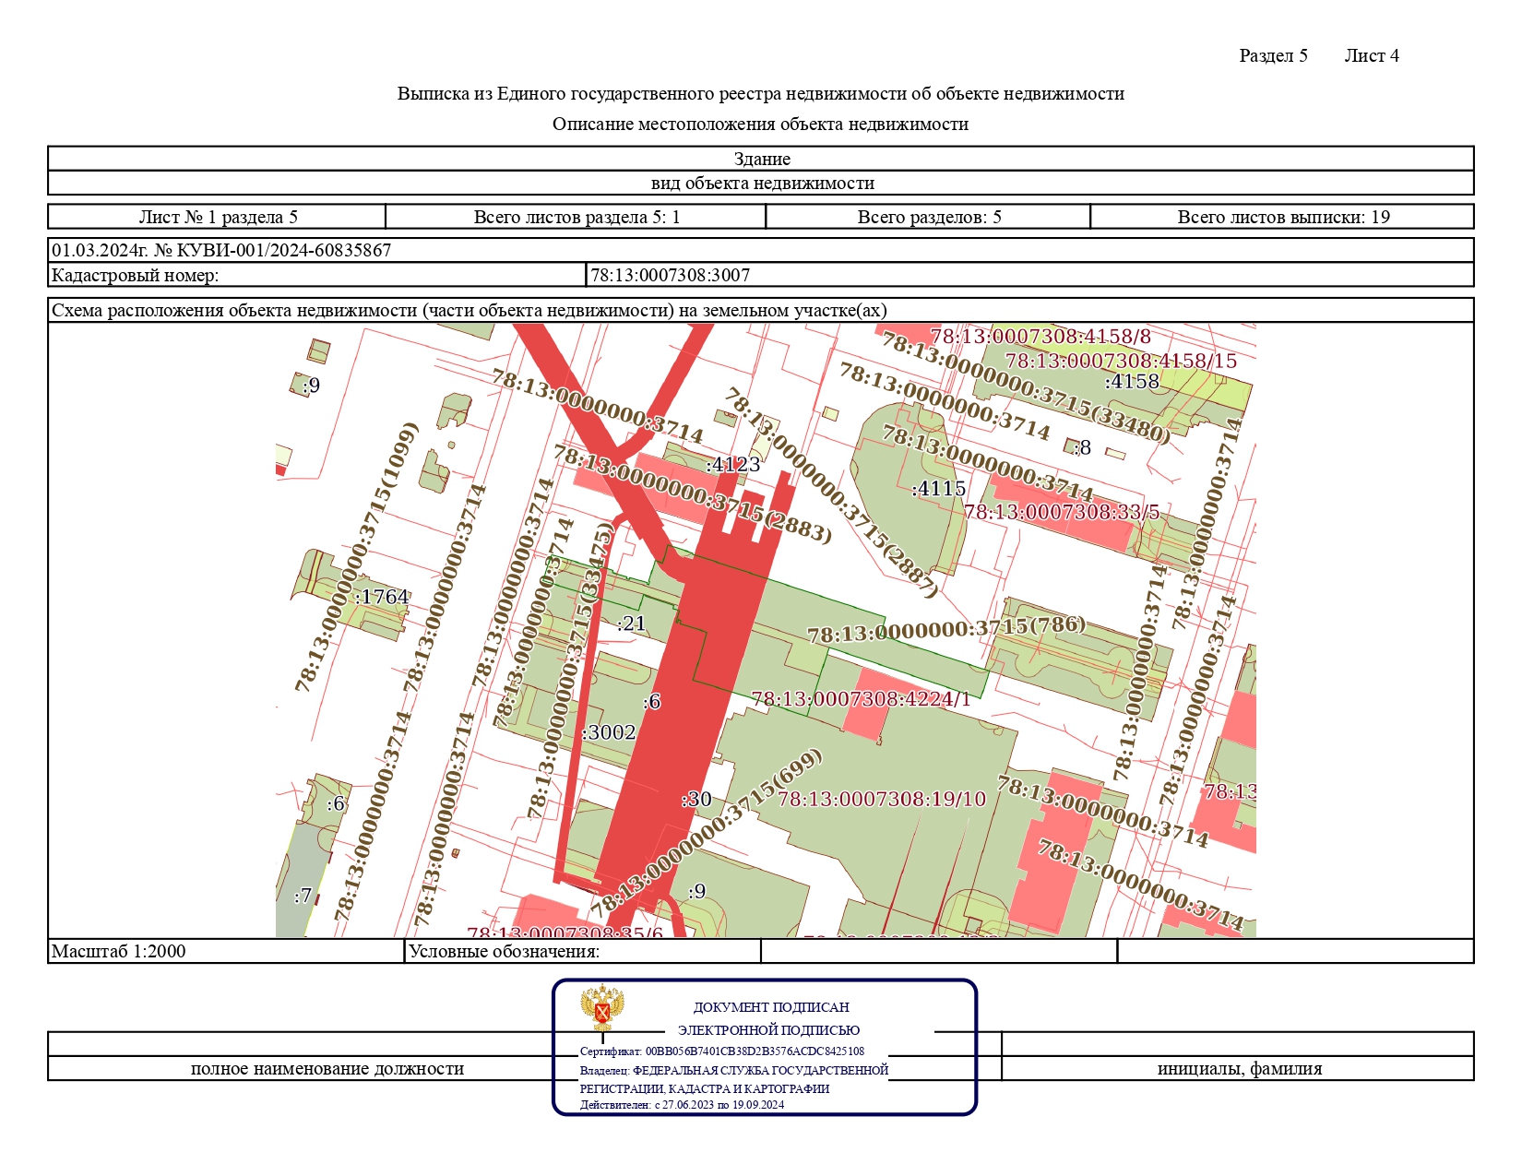Click the certificate number line in stamp

point(722,1051)
